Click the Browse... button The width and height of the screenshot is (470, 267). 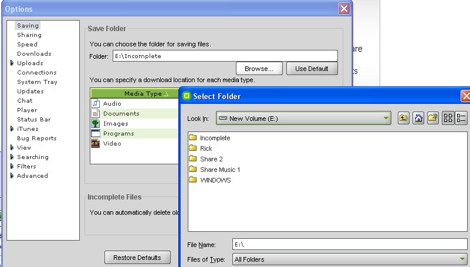pyautogui.click(x=259, y=69)
